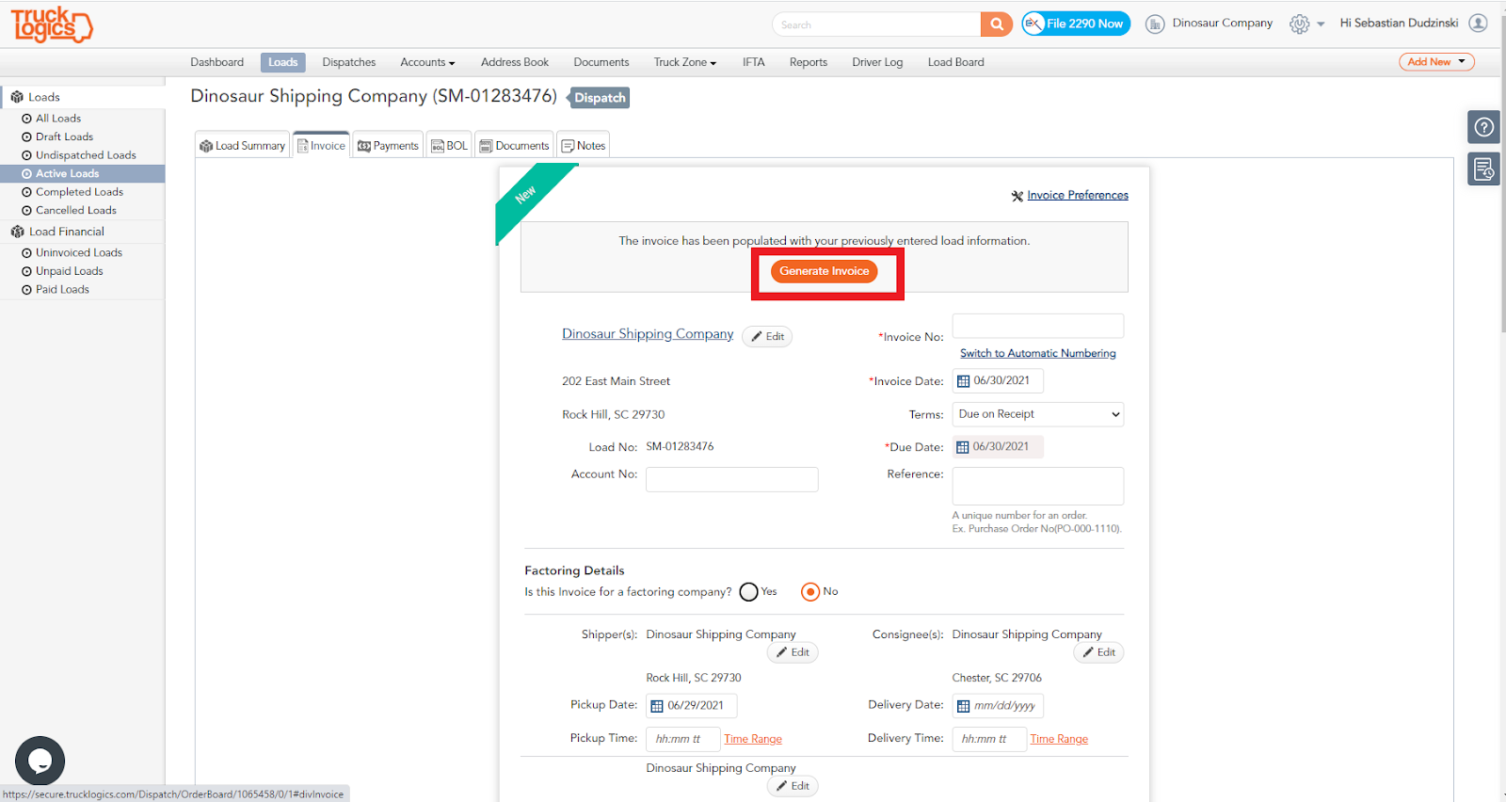
Task: Click the Payments tab money icon
Action: (x=364, y=146)
